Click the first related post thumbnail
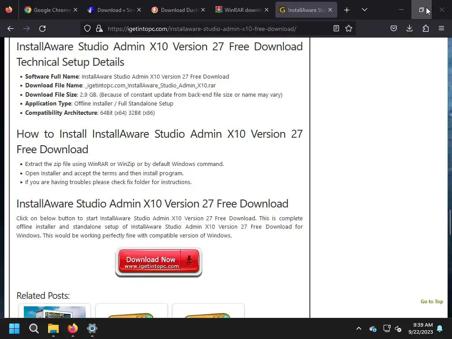This screenshot has height=339, width=452. [54, 312]
